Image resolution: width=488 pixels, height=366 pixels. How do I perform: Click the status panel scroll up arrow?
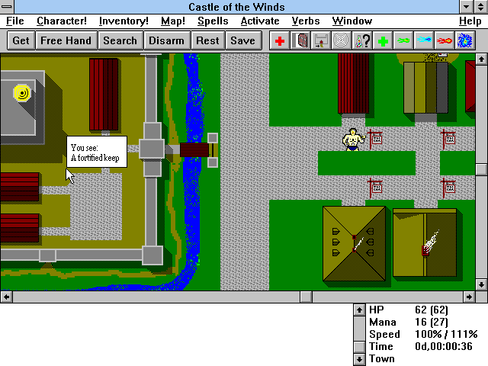tap(359, 310)
